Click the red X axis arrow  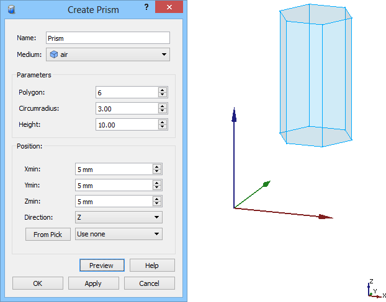pos(283,213)
